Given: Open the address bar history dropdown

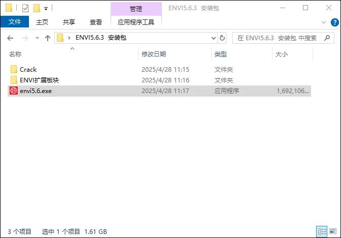Looking at the screenshot, I should coord(214,38).
